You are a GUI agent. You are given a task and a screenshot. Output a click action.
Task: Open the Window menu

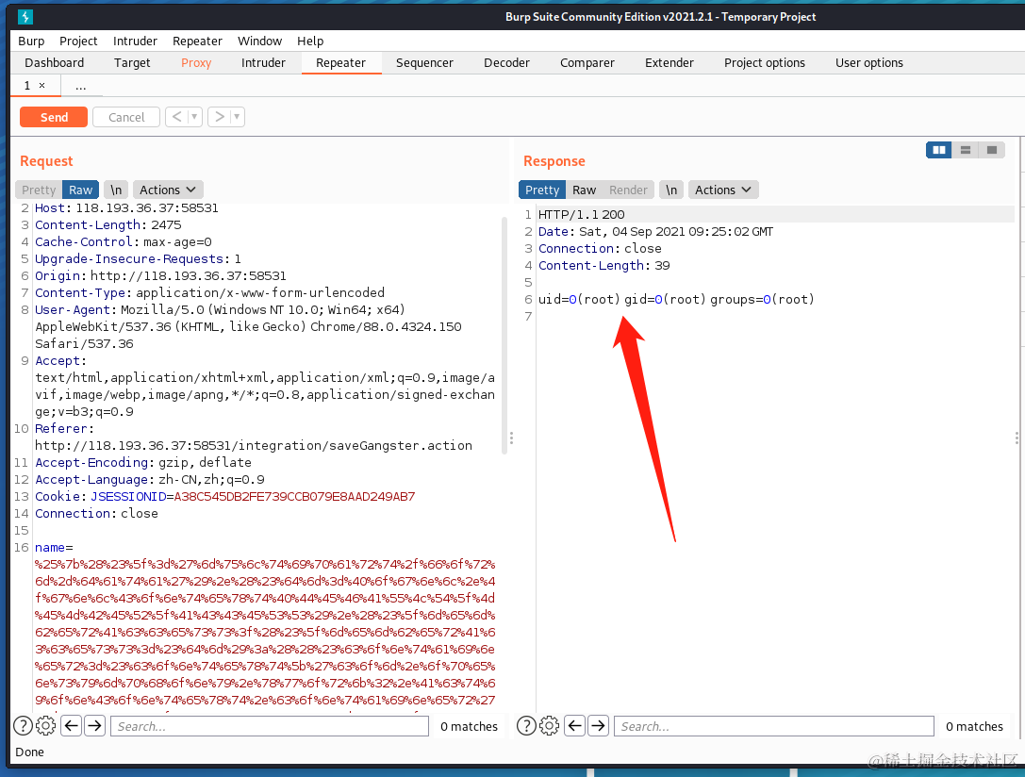[259, 41]
